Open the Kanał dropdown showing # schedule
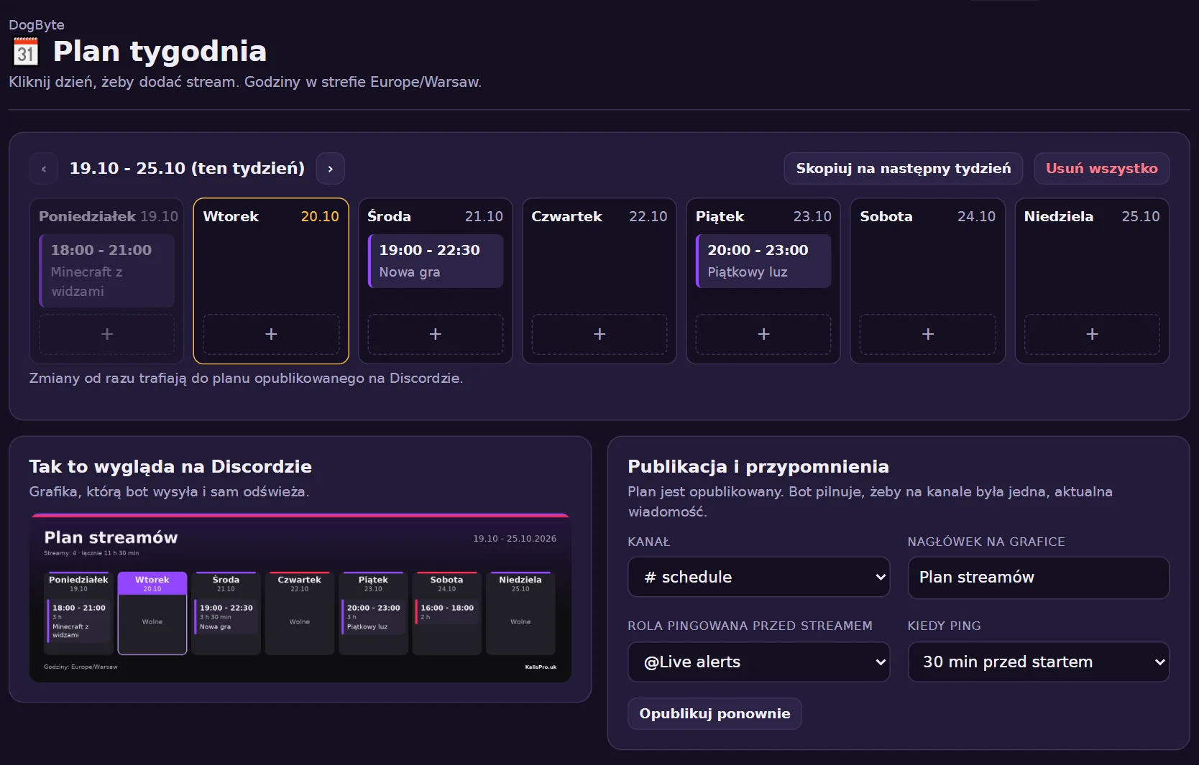 (x=759, y=577)
